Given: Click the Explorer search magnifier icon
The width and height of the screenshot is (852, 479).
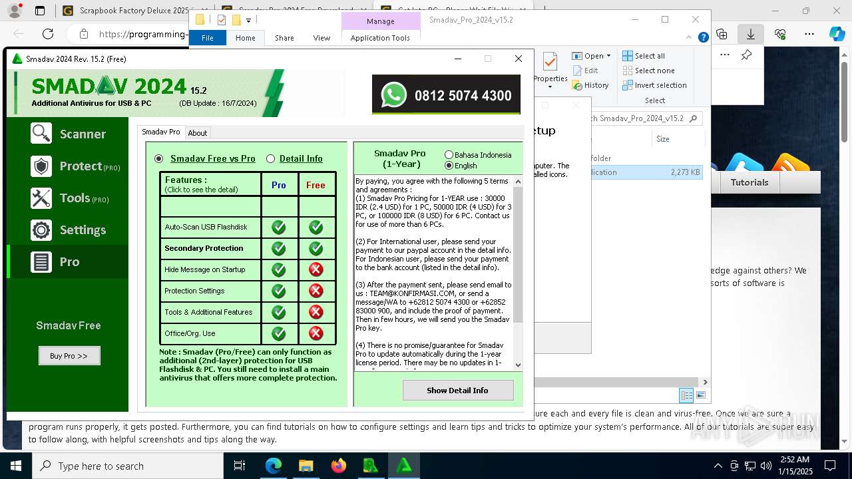Looking at the screenshot, I should [x=693, y=118].
